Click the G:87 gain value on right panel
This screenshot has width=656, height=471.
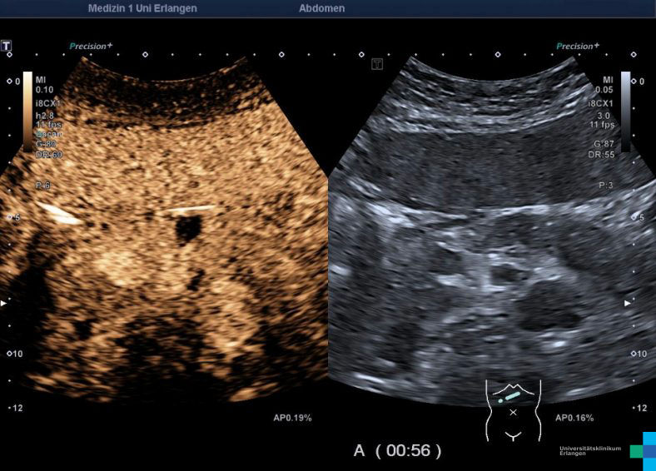point(602,145)
